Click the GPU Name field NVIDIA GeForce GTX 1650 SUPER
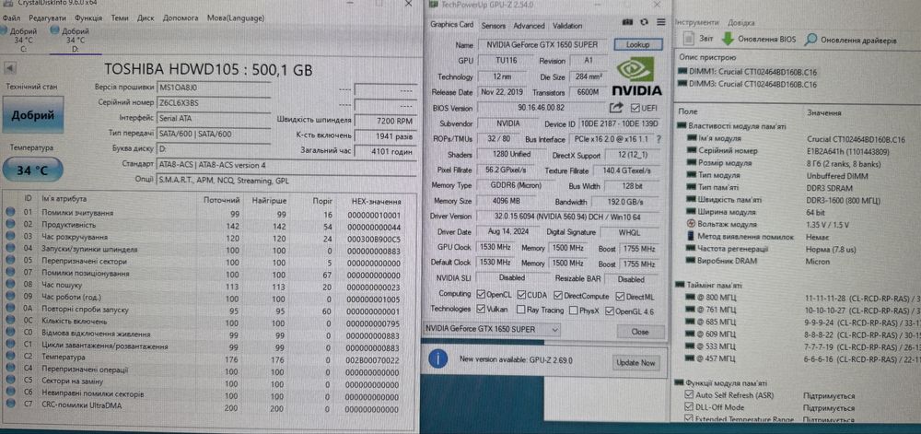Viewport: 921px width, 434px height. [542, 44]
